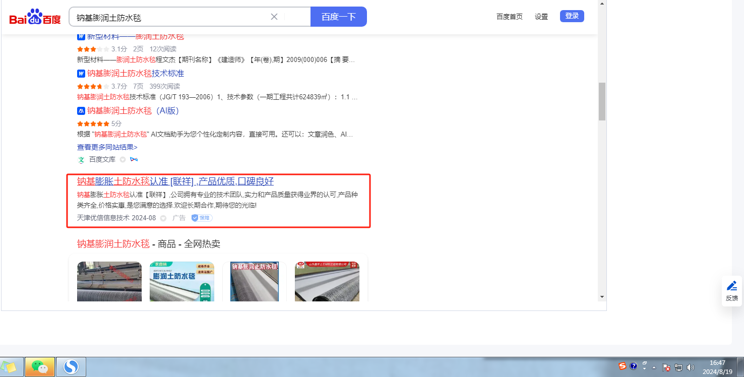Open WeChat from the taskbar
744x377 pixels.
[40, 367]
